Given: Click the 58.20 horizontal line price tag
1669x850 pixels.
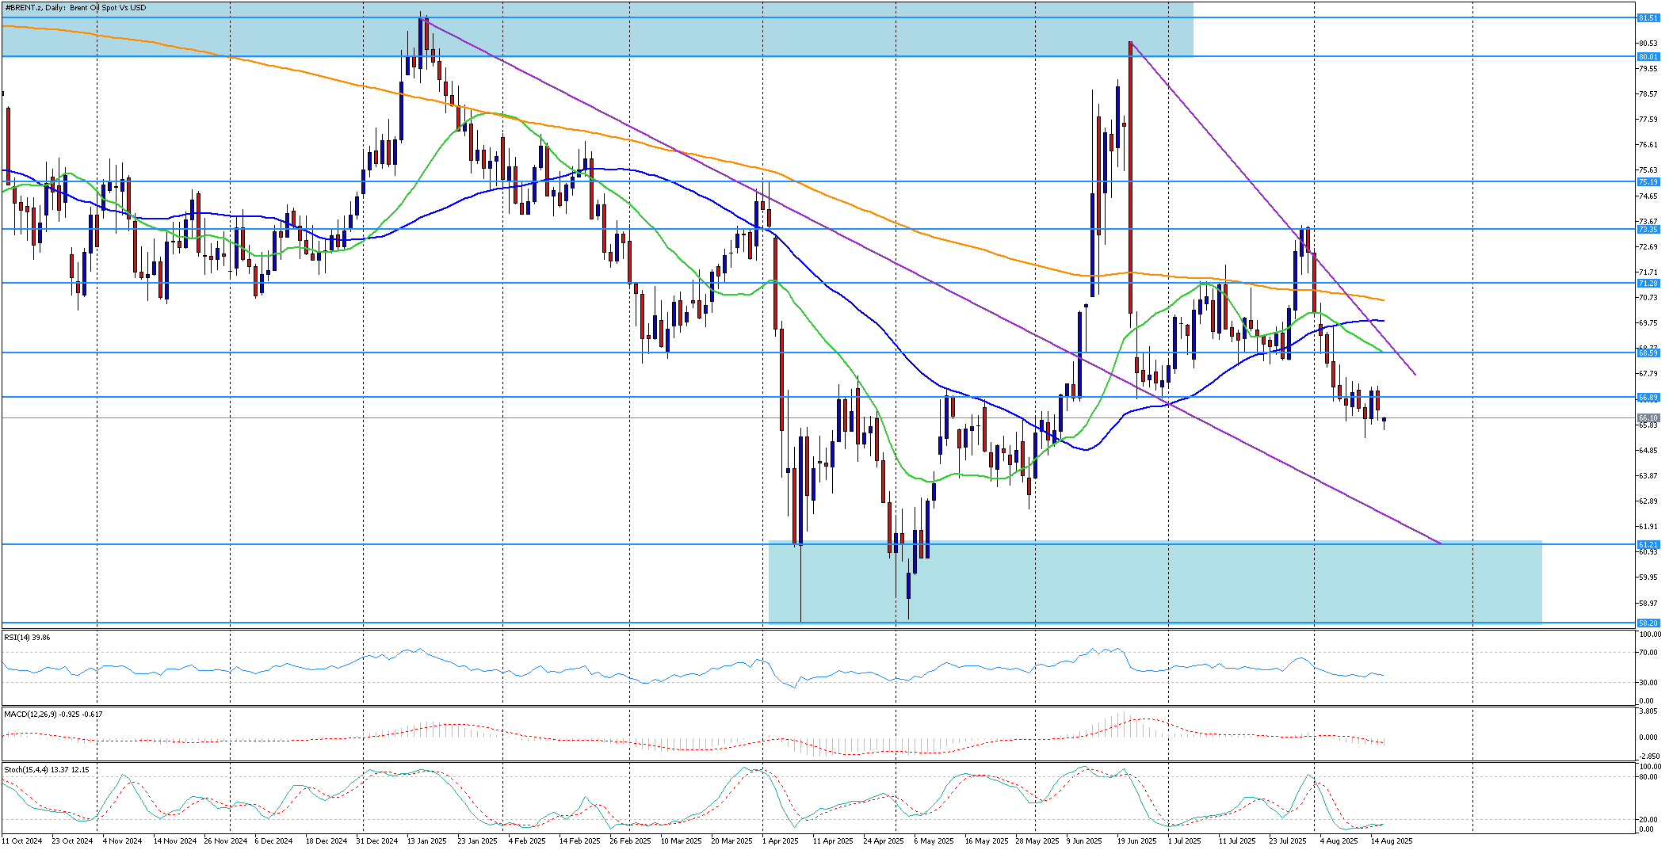Looking at the screenshot, I should point(1648,623).
